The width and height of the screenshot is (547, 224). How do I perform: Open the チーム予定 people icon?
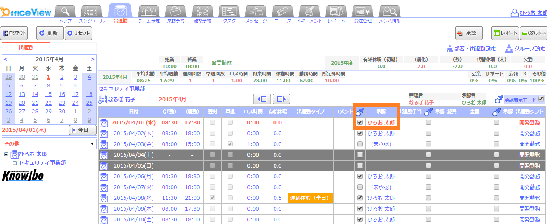(x=149, y=11)
